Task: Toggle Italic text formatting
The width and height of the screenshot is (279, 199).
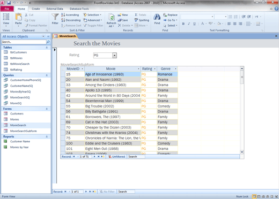Action: click(x=189, y=24)
